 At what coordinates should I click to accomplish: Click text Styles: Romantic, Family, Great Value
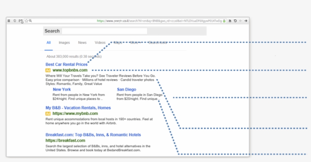tap(74, 84)
